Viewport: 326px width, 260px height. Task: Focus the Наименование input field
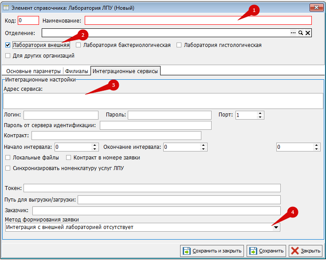tap(198, 20)
